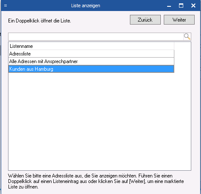This screenshot has height=194, width=201.
Task: Click the help text starting Wählen Sie bitte
Action: (x=96, y=181)
